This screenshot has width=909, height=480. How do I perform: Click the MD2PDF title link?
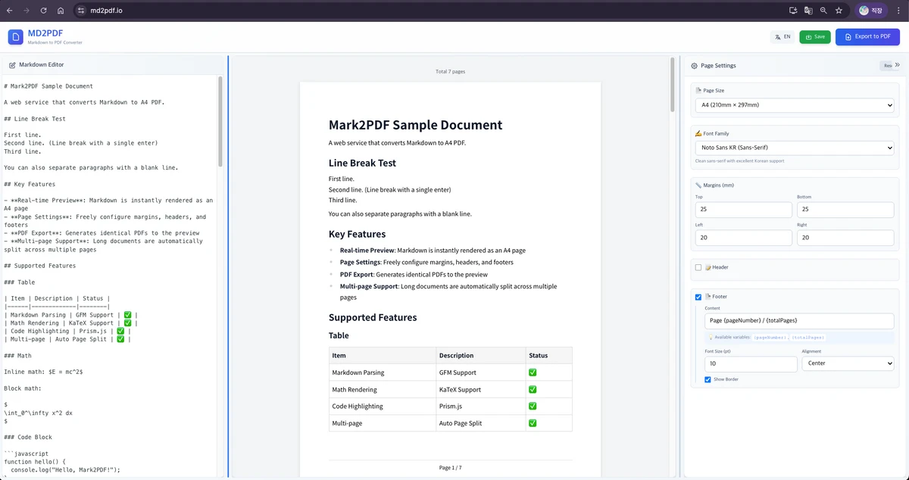pyautogui.click(x=45, y=33)
